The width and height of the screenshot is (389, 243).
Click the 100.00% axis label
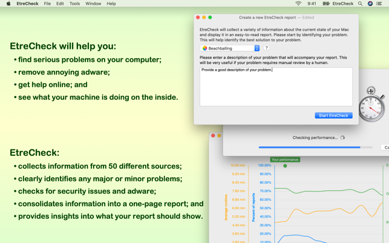(264, 166)
